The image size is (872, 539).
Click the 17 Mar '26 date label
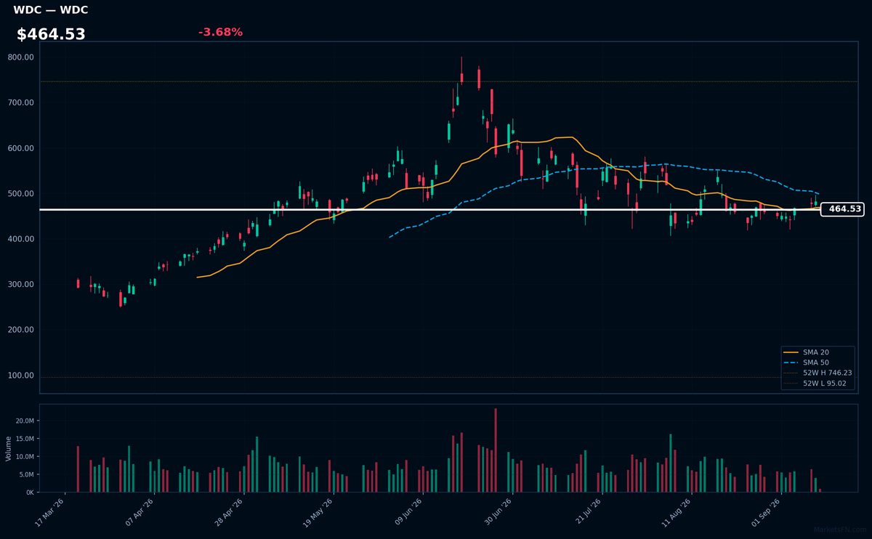(x=50, y=511)
